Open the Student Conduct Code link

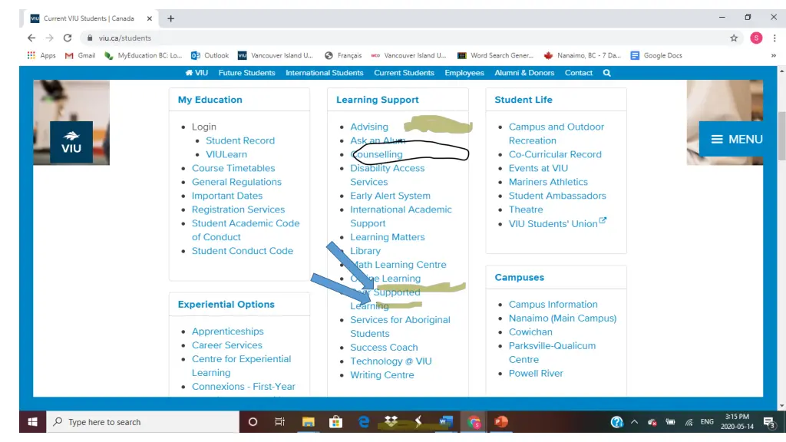(x=243, y=251)
